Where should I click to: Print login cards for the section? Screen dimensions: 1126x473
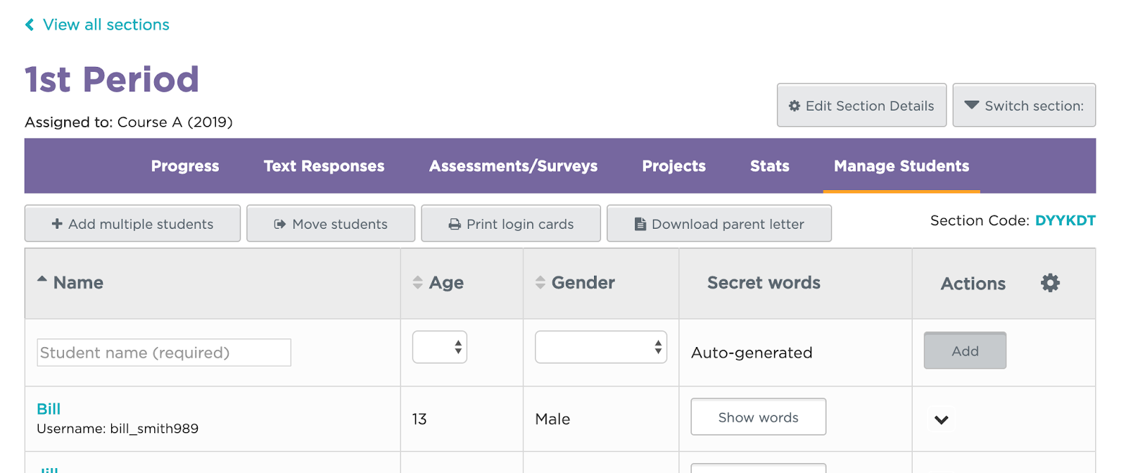click(511, 224)
